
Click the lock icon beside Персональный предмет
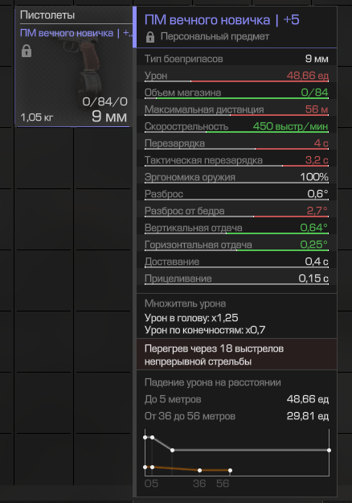tap(150, 37)
